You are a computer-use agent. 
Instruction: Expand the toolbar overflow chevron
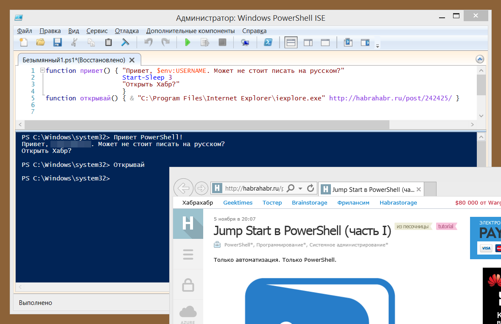coord(377,45)
